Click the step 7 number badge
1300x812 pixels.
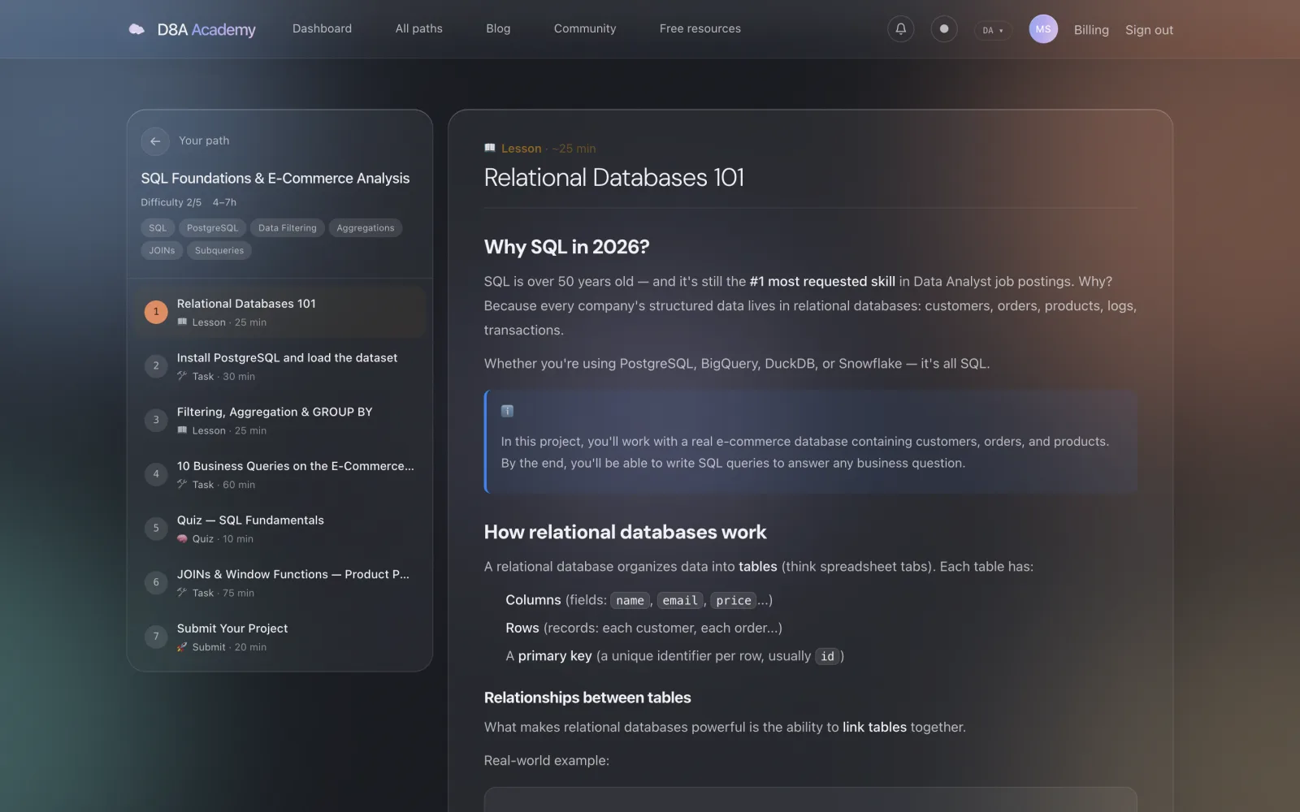click(156, 637)
